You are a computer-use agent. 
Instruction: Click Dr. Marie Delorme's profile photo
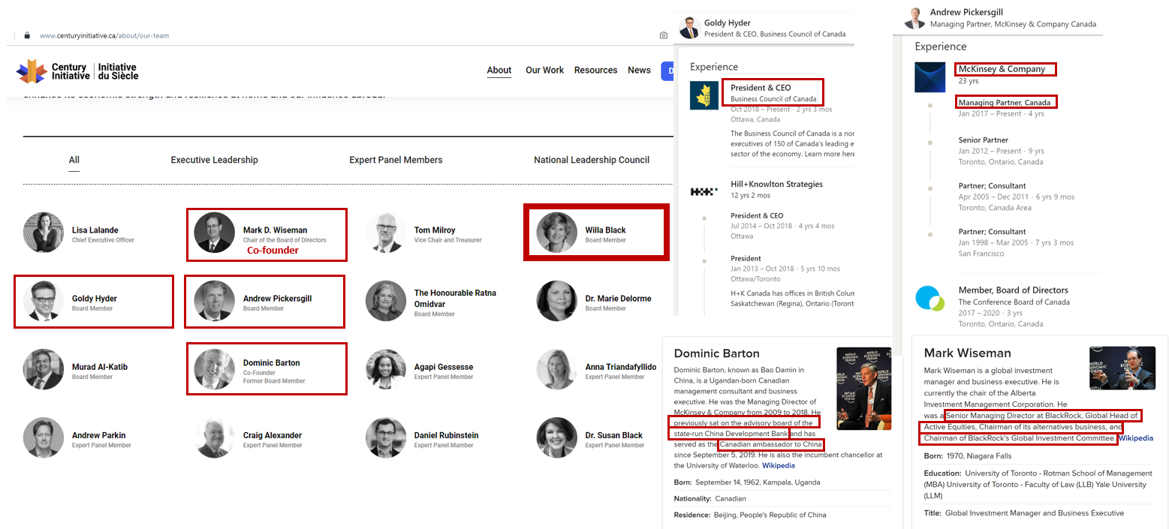(x=557, y=301)
